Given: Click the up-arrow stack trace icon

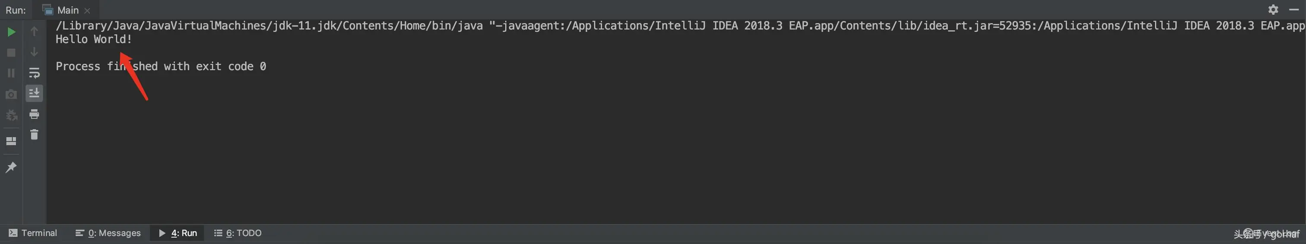Looking at the screenshot, I should point(34,32).
